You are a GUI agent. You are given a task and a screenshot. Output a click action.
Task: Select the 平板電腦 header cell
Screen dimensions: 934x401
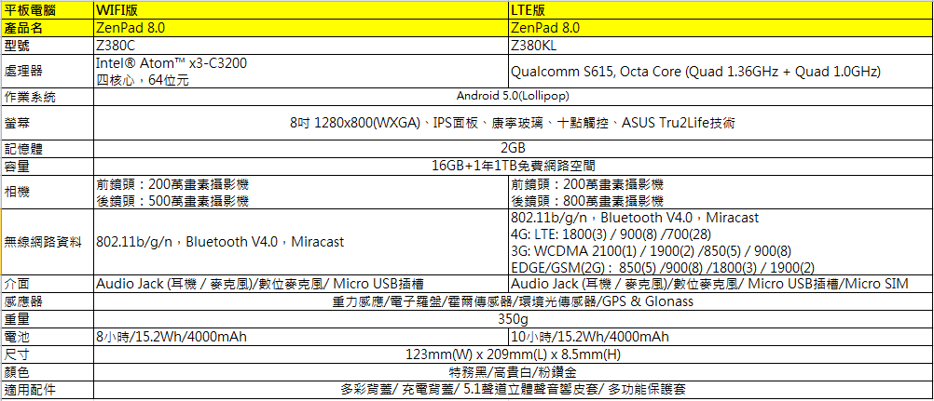pos(47,10)
